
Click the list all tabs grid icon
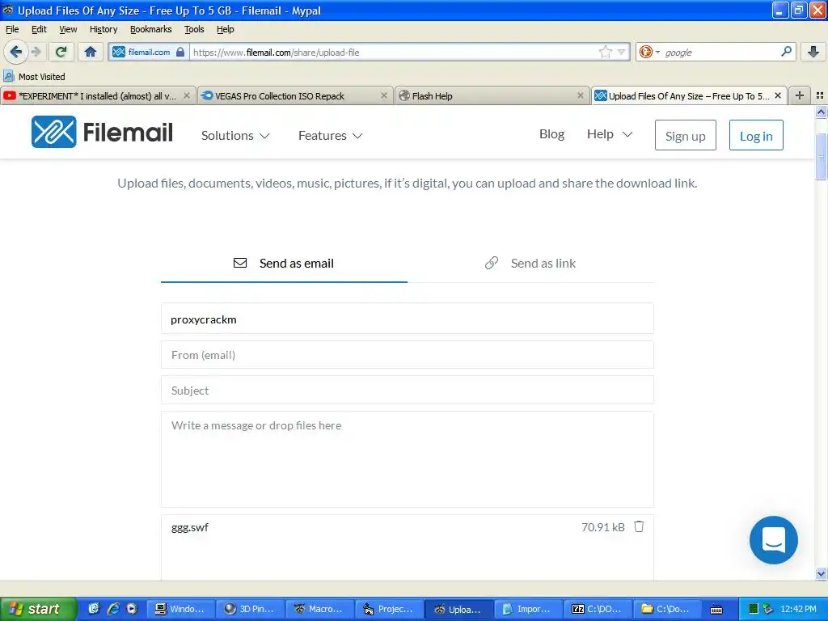tap(820, 95)
